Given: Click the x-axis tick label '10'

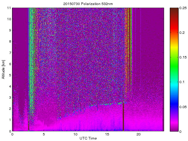Looking at the screenshot, I should click(75, 134).
